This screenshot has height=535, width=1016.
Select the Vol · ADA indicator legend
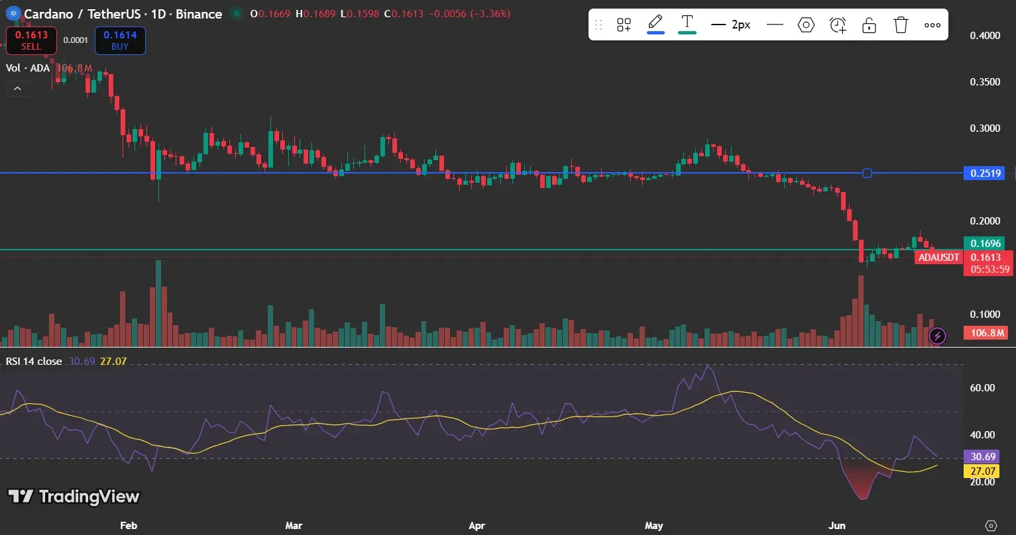tap(28, 68)
